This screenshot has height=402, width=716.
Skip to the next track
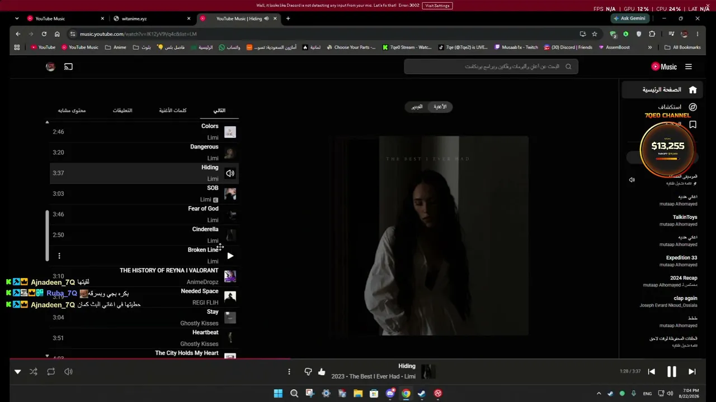pos(692,371)
